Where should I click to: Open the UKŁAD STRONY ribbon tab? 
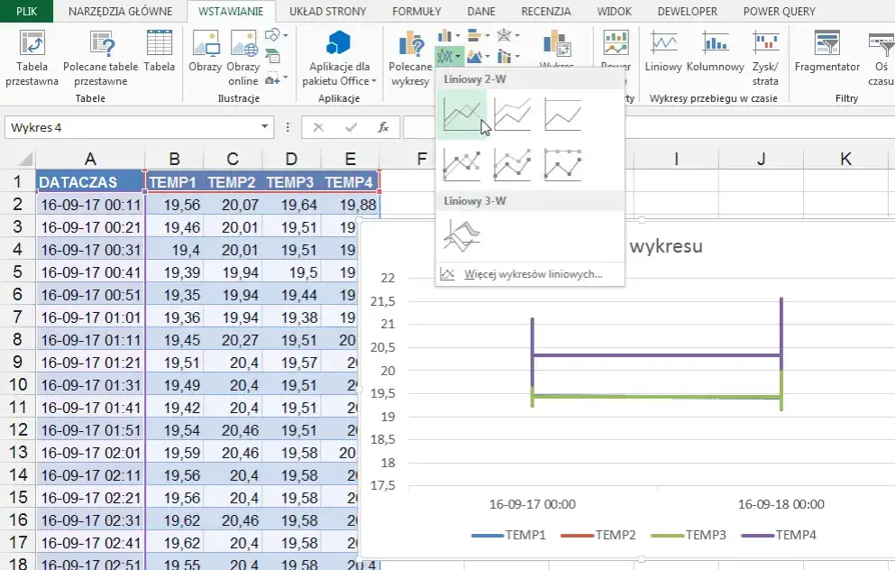coord(328,12)
